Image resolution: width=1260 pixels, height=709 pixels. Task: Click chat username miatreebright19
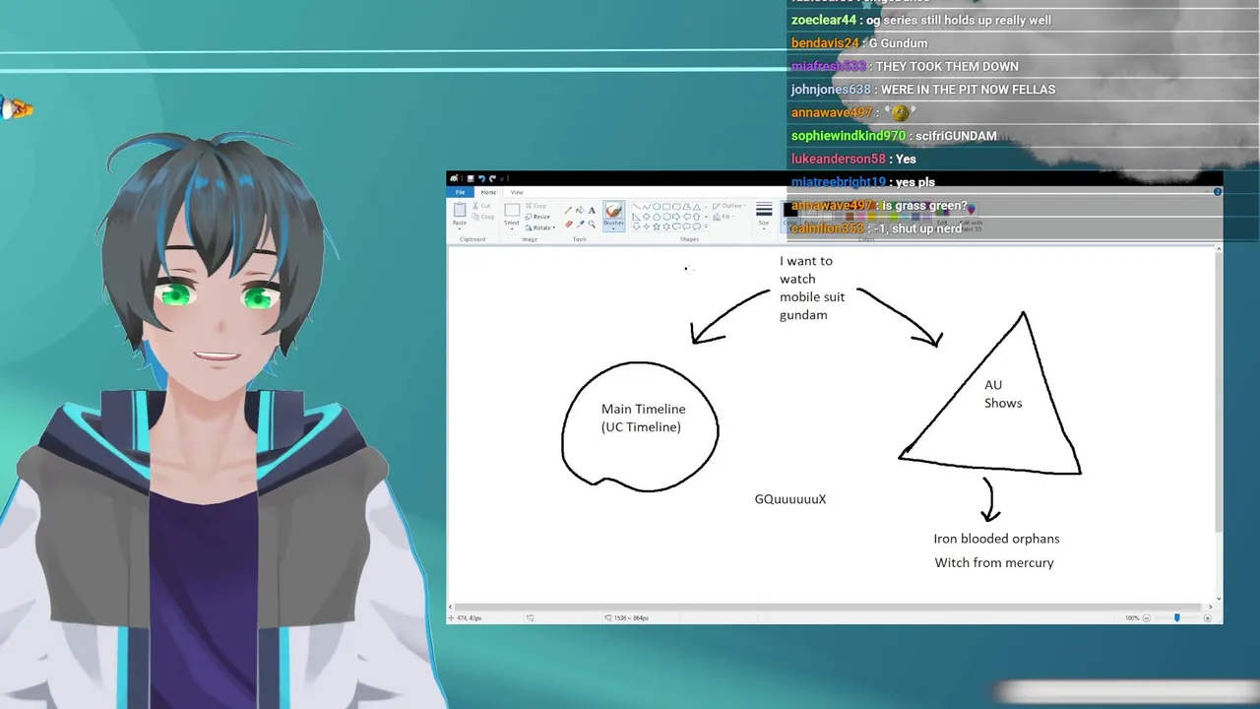click(x=839, y=182)
